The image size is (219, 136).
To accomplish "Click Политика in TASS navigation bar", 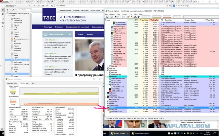I will [x=48, y=27].
